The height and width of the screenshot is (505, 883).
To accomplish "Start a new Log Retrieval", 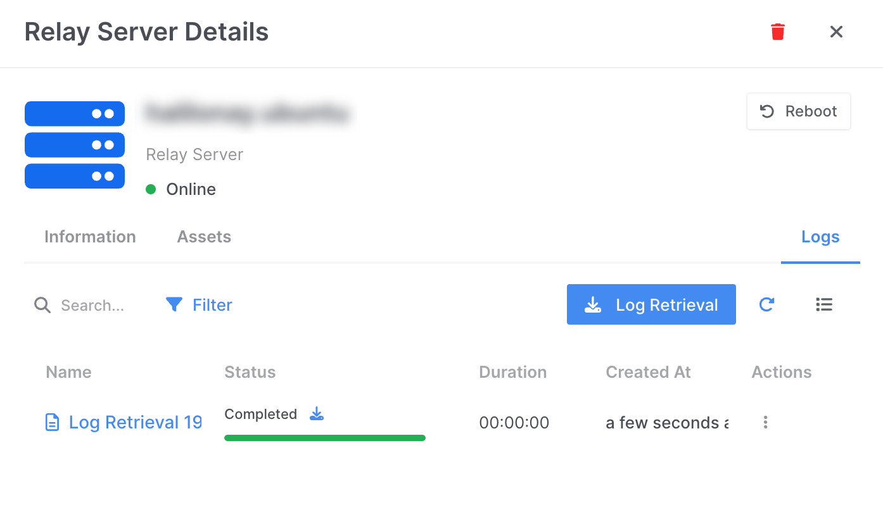I will (651, 304).
